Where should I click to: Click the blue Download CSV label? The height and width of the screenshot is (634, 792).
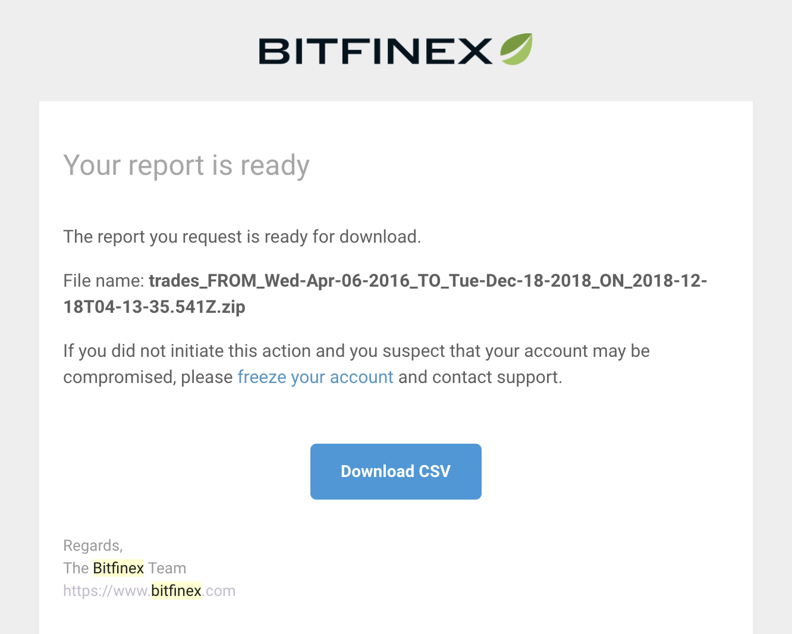tap(395, 471)
